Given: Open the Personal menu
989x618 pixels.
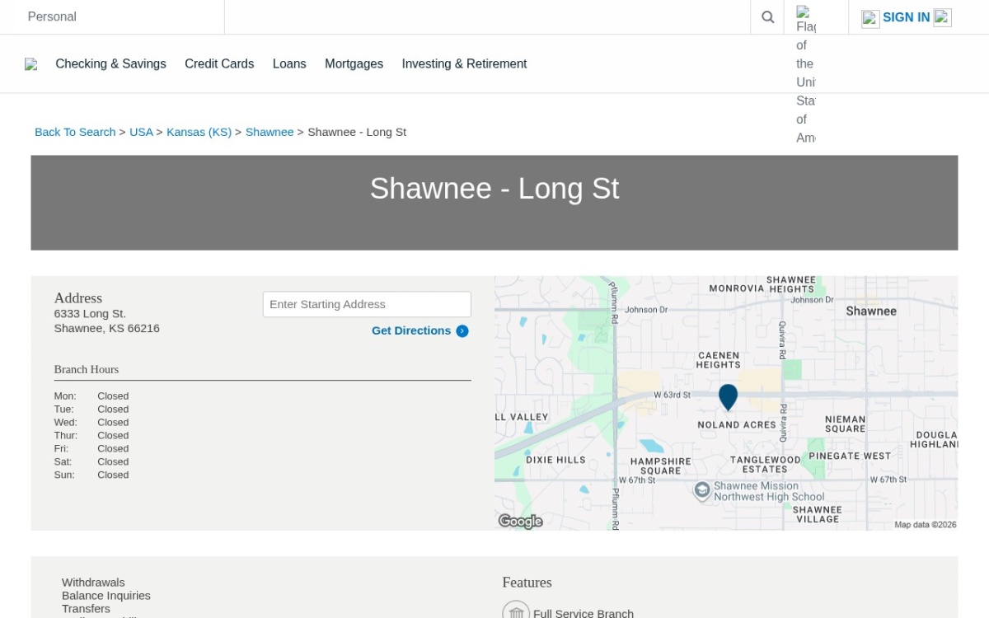Looking at the screenshot, I should pyautogui.click(x=52, y=16).
